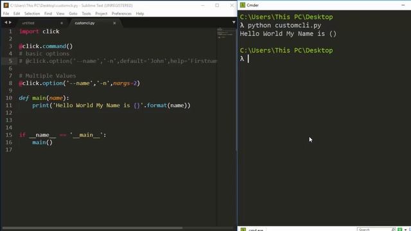Open the Goto menu
This screenshot has height=231, width=411.
tap(73, 13)
